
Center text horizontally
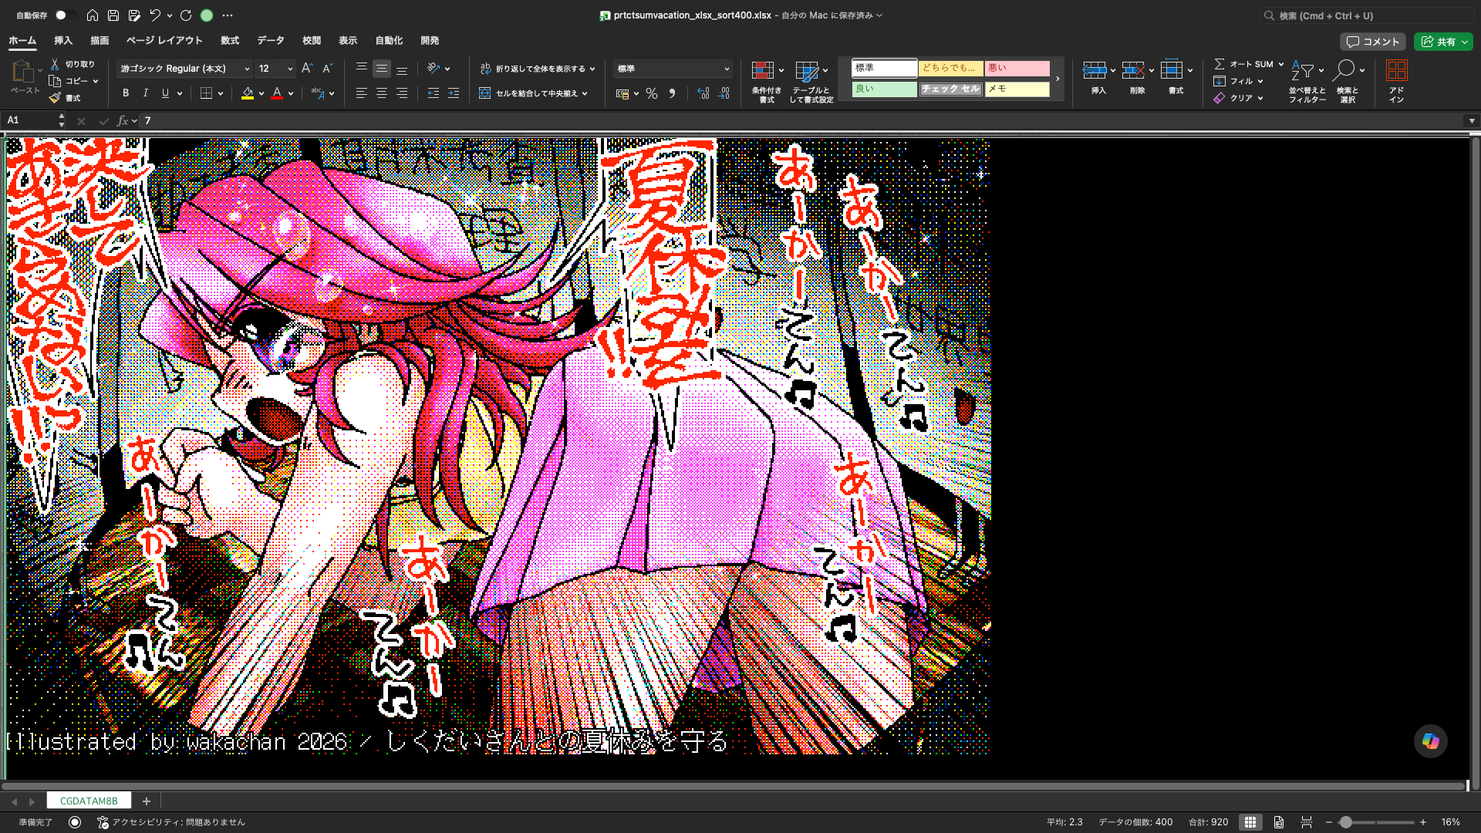point(382,93)
